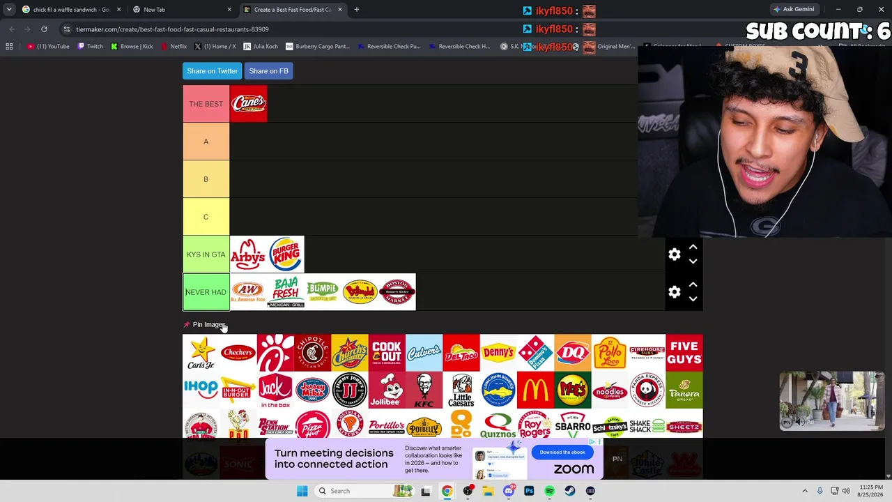892x502 pixels.
Task: Select the Little Caesars logo tile
Action: pyautogui.click(x=461, y=390)
